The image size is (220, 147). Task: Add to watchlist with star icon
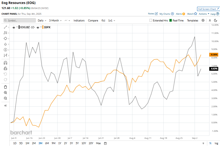[195, 14]
